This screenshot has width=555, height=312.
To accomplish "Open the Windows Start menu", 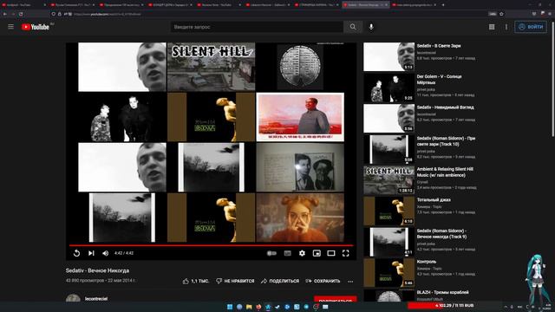I will pyautogui.click(x=230, y=307).
